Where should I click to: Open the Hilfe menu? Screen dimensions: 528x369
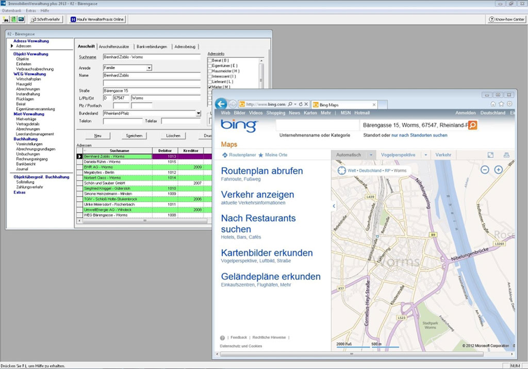pyautogui.click(x=45, y=11)
